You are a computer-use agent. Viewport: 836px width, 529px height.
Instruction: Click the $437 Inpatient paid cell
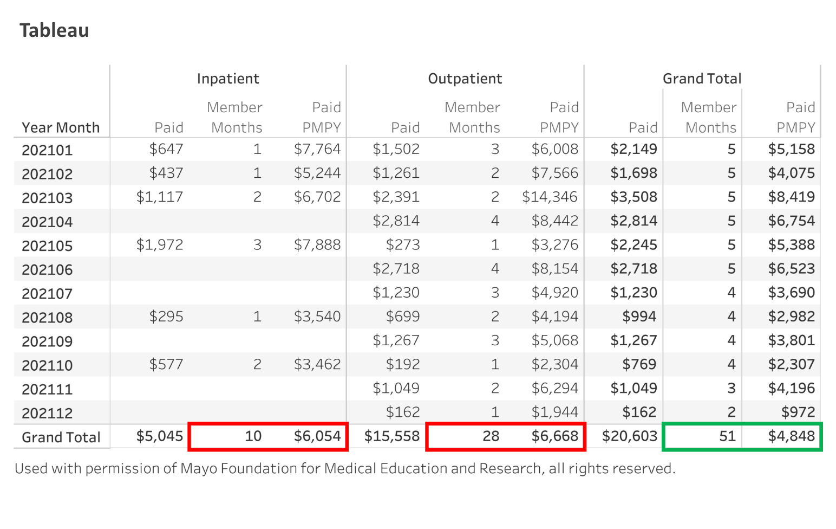[x=166, y=173]
